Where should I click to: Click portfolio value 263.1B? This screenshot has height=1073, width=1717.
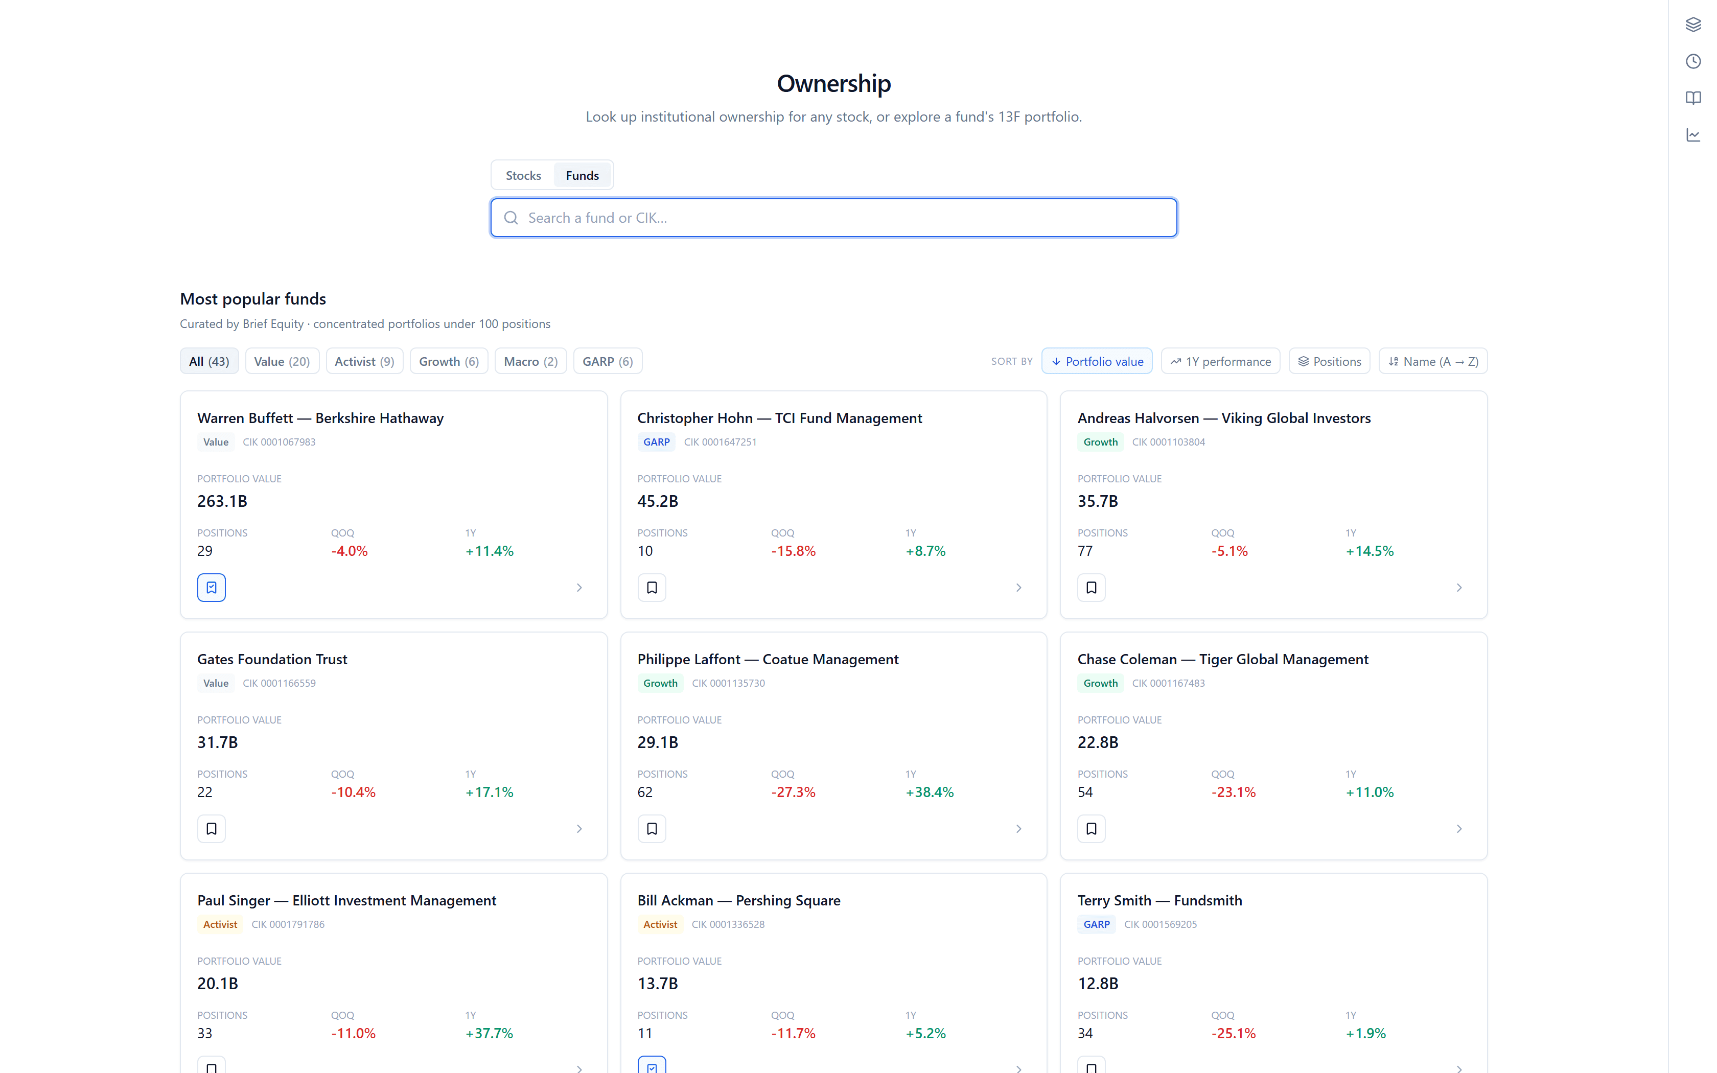click(222, 501)
